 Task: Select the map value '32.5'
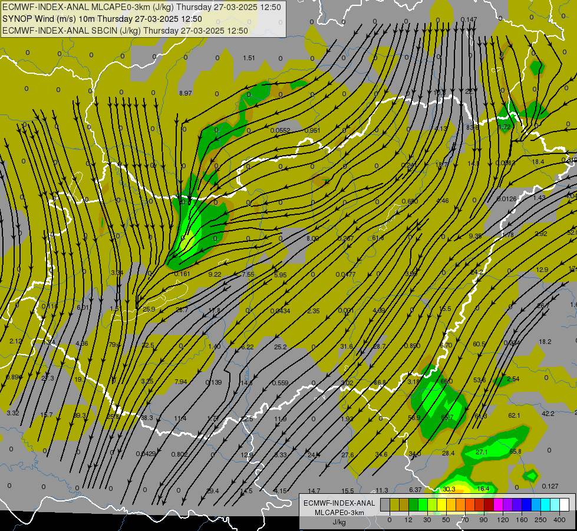coord(148,345)
